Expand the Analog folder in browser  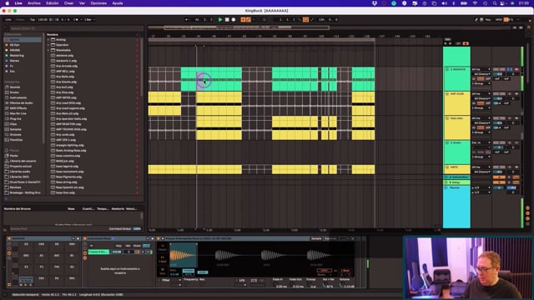coord(48,40)
